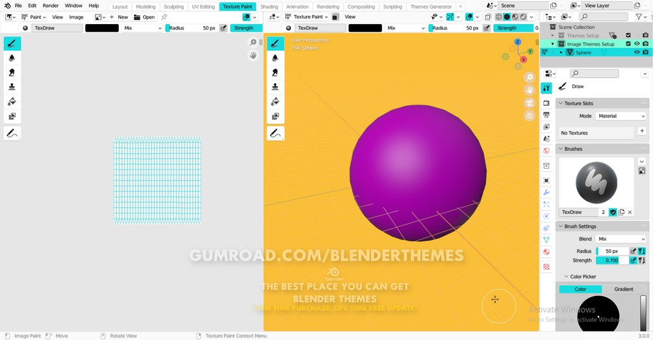Screen dimensions: 653x340
Task: Open the Texture Slots Mode Material dropdown
Action: click(621, 116)
